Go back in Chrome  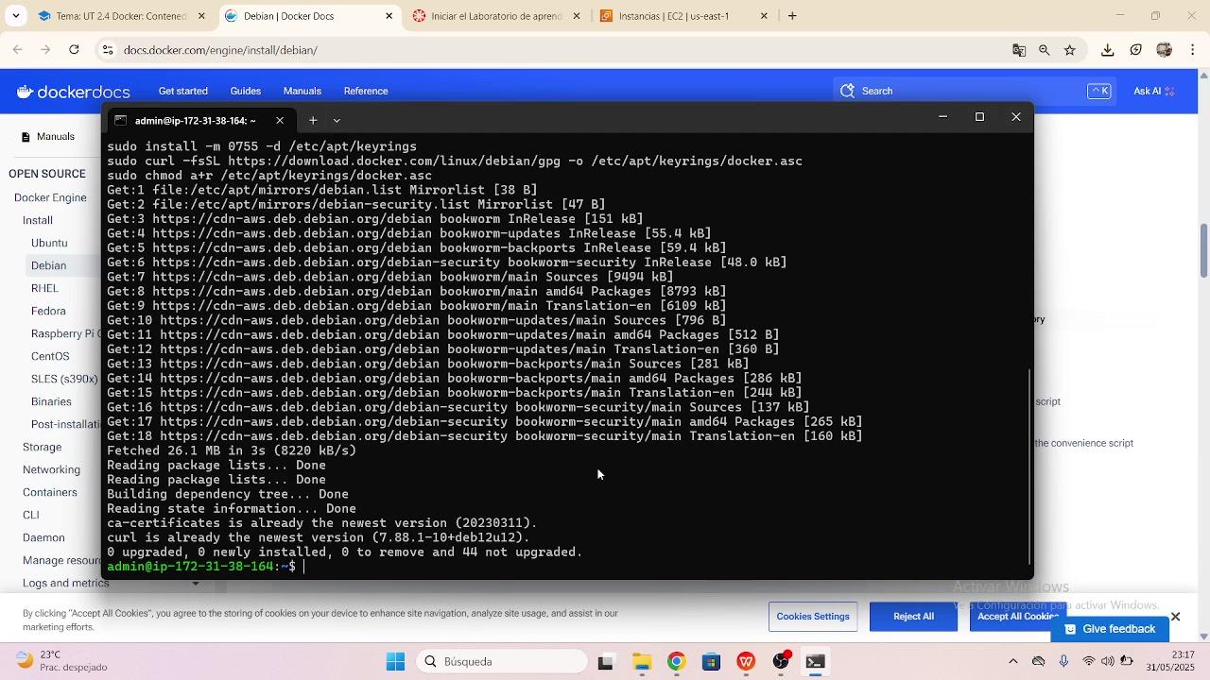[x=17, y=50]
